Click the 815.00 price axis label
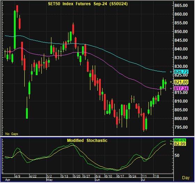 [x=181, y=93]
